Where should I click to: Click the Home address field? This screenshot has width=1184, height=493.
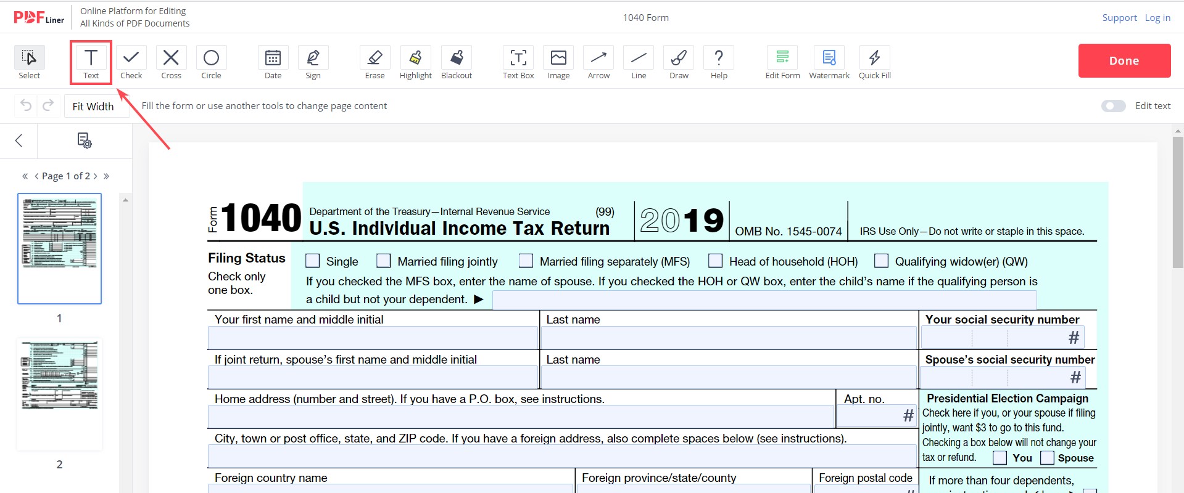[521, 417]
